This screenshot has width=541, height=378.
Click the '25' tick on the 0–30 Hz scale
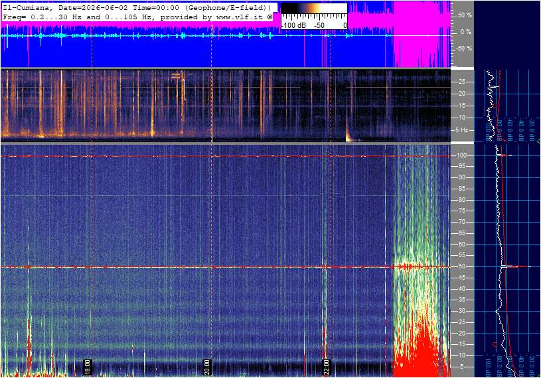tap(461, 82)
